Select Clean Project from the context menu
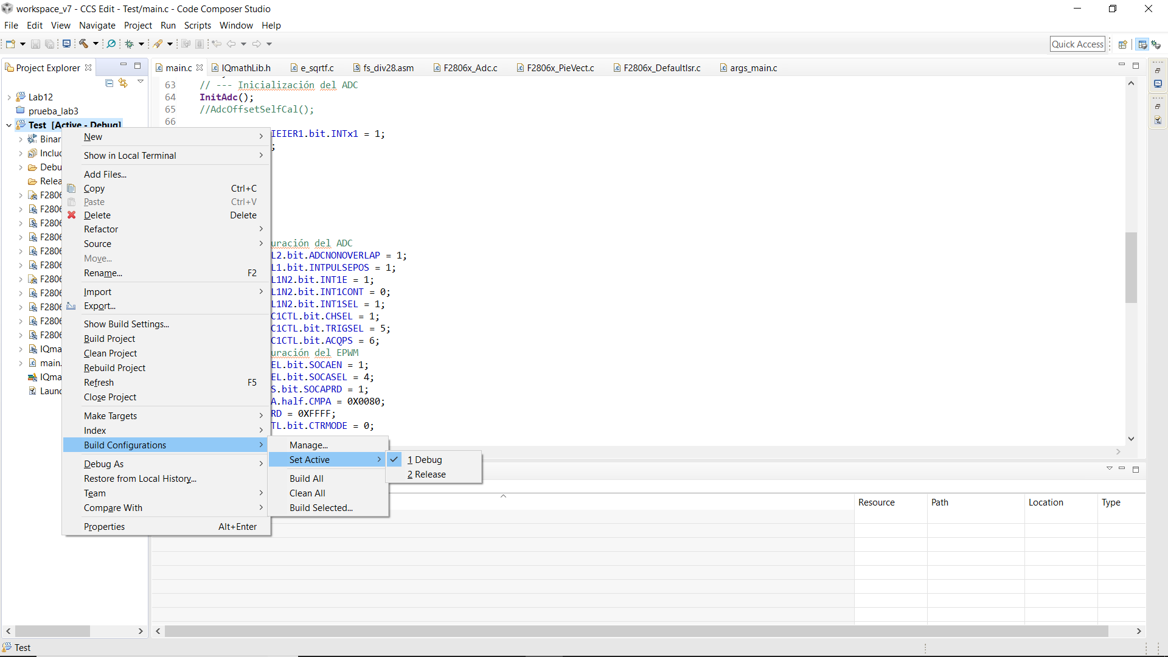 (110, 353)
